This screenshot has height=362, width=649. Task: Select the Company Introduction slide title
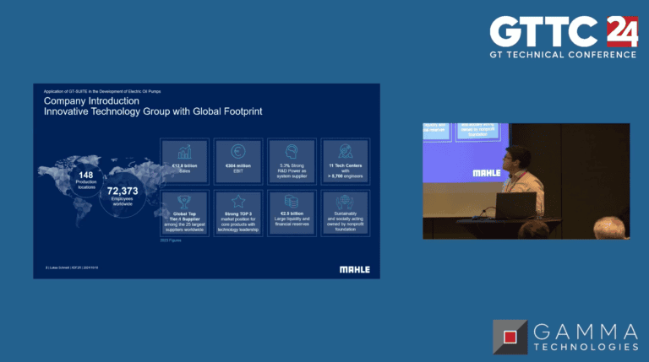pyautogui.click(x=91, y=100)
